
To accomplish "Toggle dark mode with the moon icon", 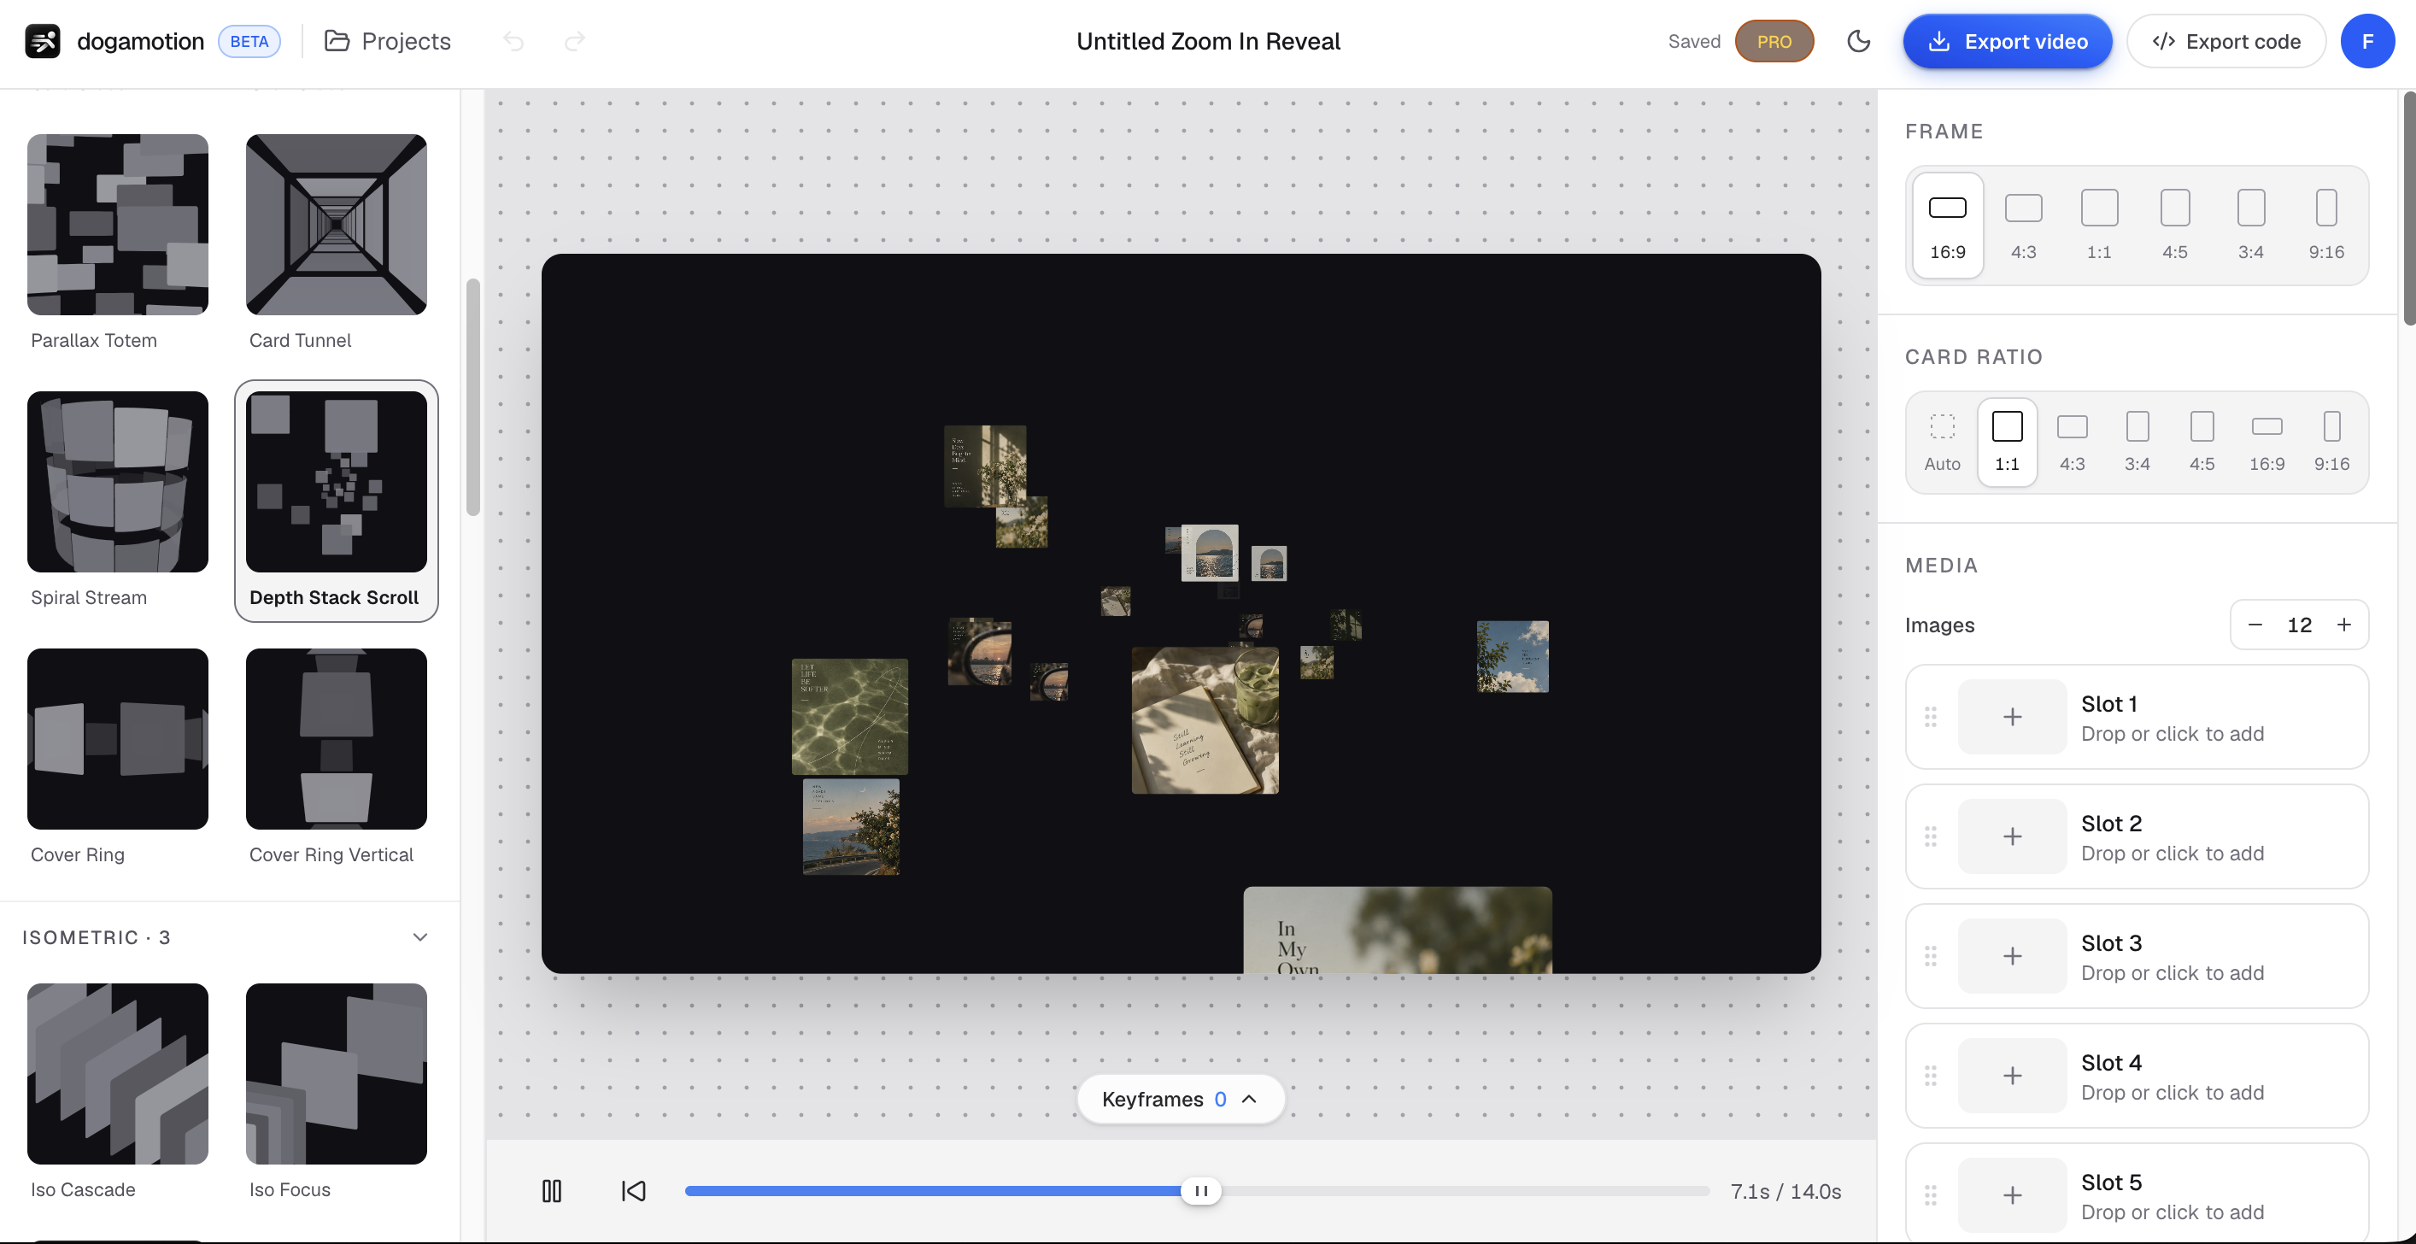I will point(1858,41).
